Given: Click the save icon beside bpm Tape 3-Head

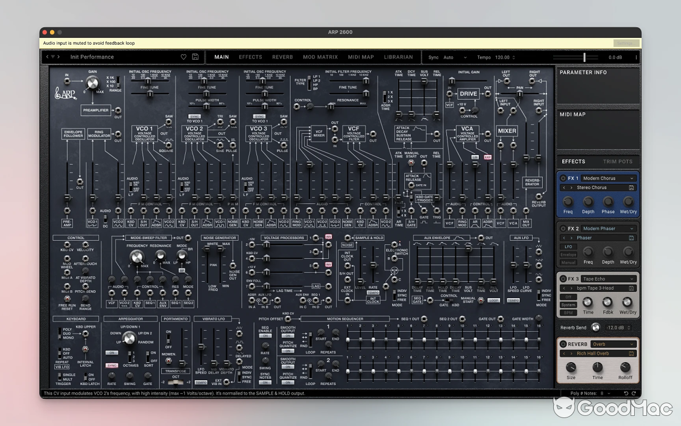Looking at the screenshot, I should click(x=631, y=288).
